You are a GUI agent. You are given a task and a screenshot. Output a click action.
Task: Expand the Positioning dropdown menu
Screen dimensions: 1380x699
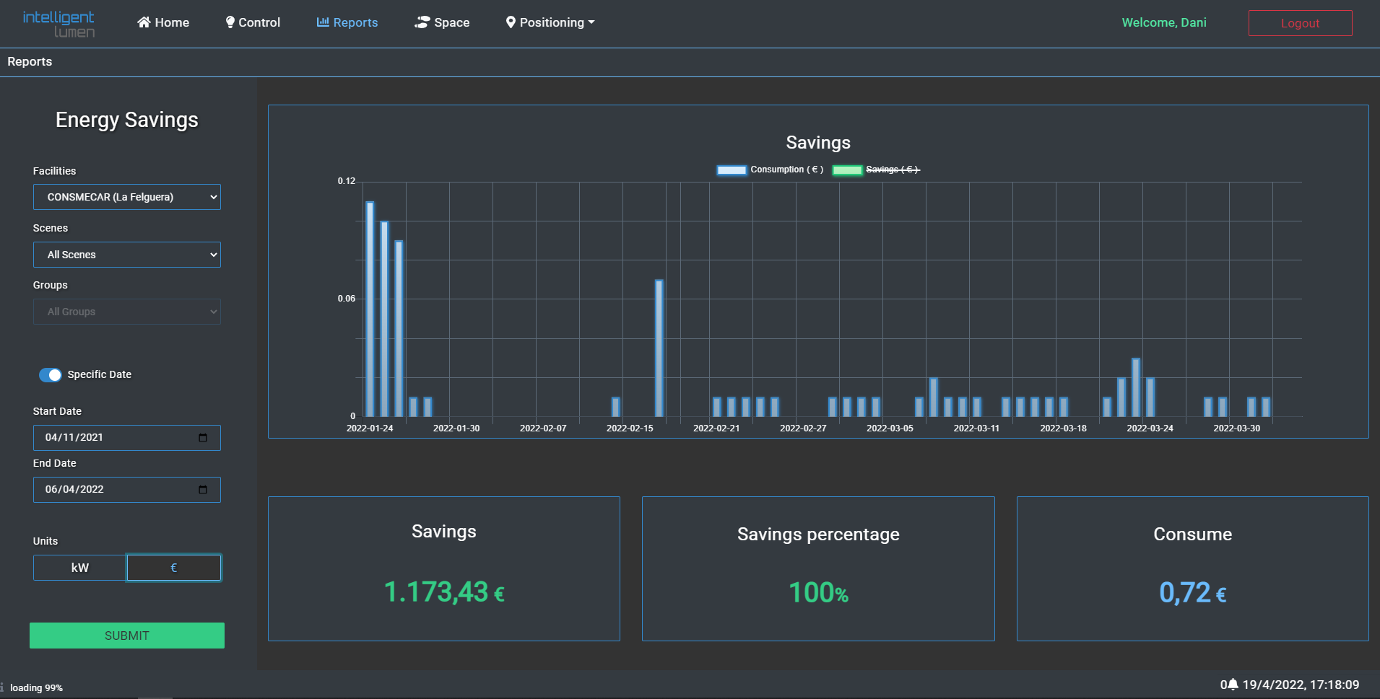(550, 22)
